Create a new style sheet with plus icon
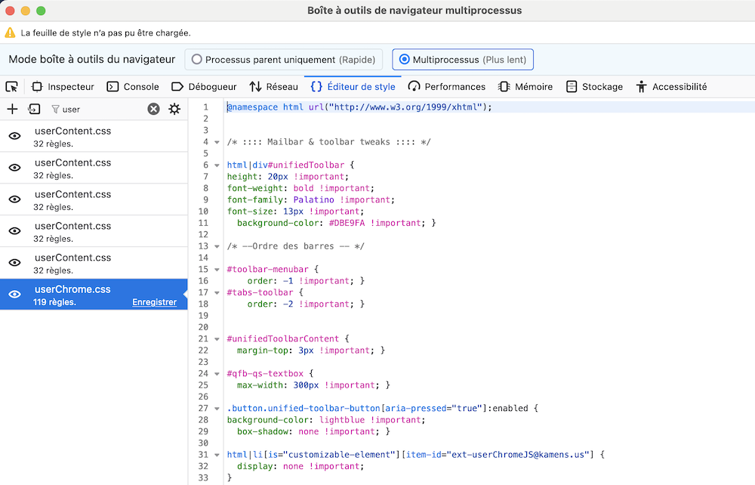Screen dimensions: 755x485 coord(12,109)
